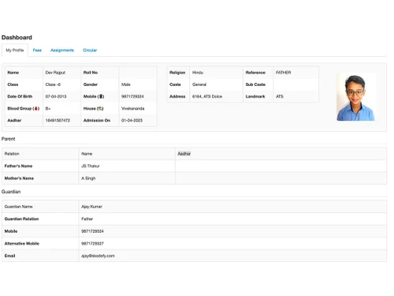Select the admission date 01-04-2023
Image resolution: width=394 pixels, height=296 pixels.
click(132, 121)
